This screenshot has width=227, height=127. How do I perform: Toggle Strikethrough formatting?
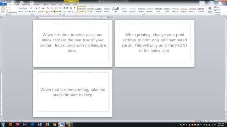(x=29, y=12)
